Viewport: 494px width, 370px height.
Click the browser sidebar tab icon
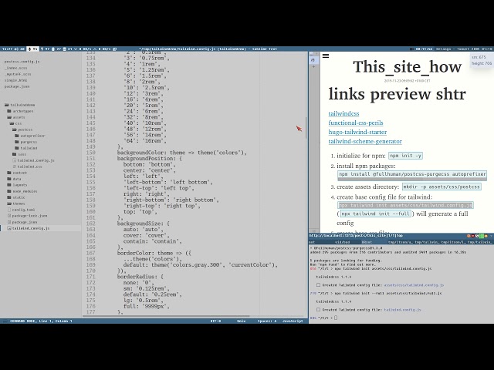(313, 60)
